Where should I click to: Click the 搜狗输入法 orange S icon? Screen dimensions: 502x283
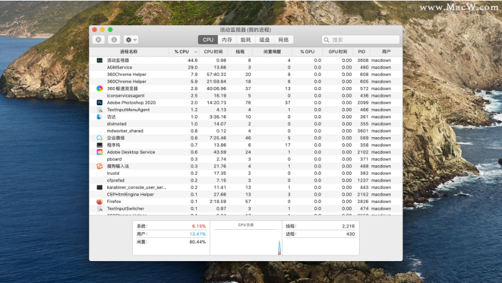(100, 166)
